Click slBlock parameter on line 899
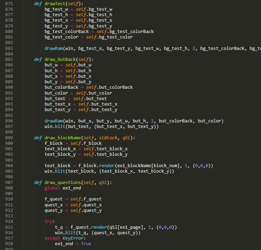This screenshot has width=261, height=250. [x=108, y=138]
